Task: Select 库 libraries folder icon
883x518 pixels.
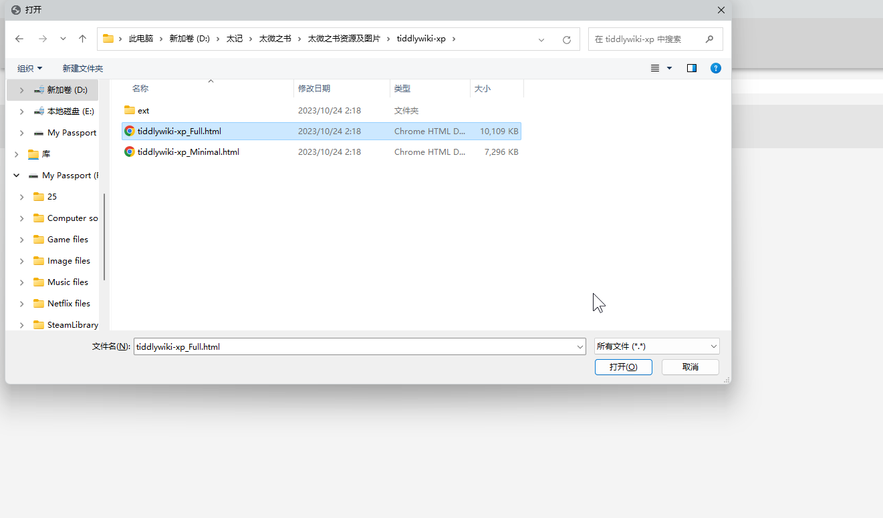Action: pos(33,154)
